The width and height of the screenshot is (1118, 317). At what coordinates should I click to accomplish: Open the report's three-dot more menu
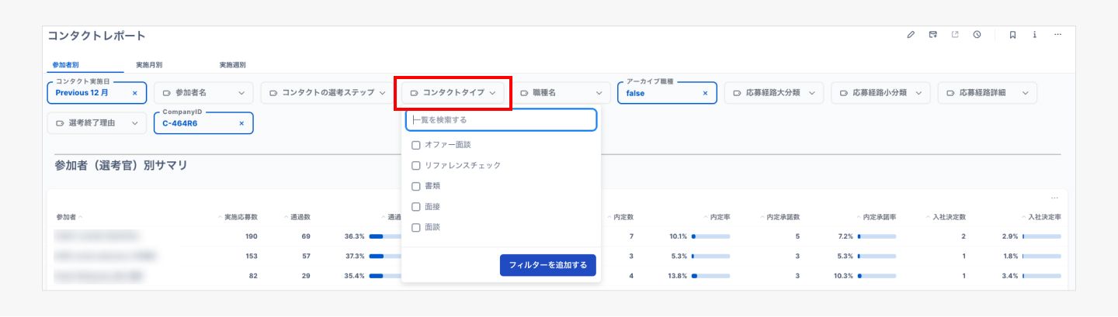[x=1057, y=35]
